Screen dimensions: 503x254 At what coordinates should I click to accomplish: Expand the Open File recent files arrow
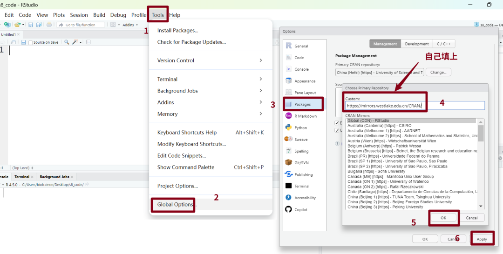23,25
